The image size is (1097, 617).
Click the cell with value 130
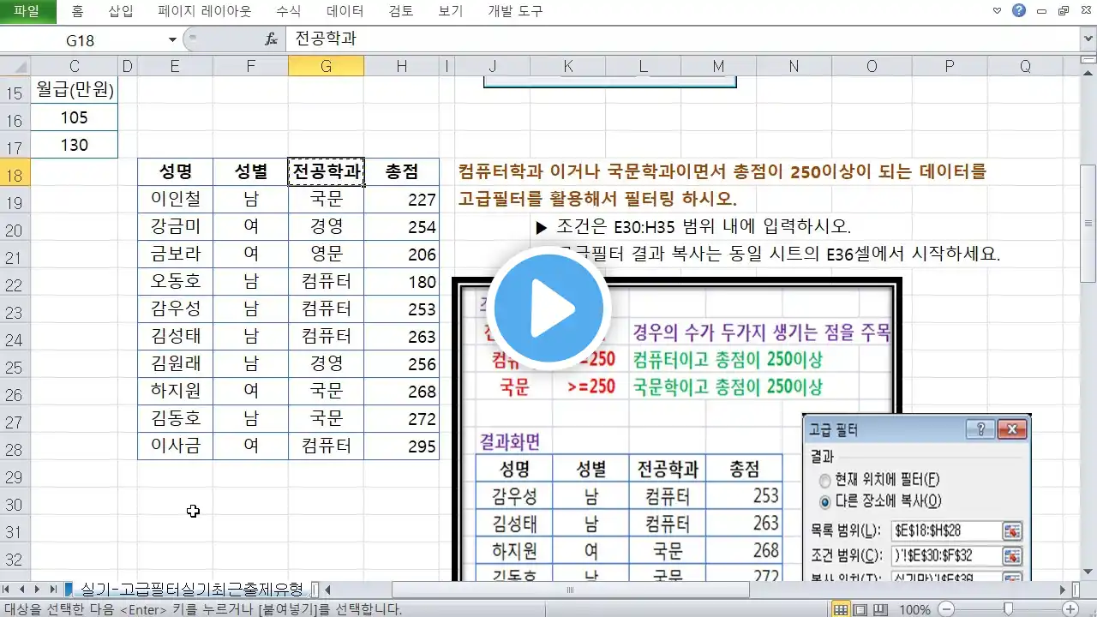pyautogui.click(x=74, y=145)
